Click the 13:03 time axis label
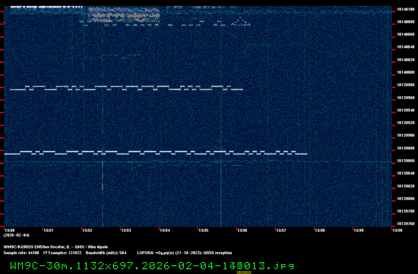The image size is (418, 274). pos(126,230)
